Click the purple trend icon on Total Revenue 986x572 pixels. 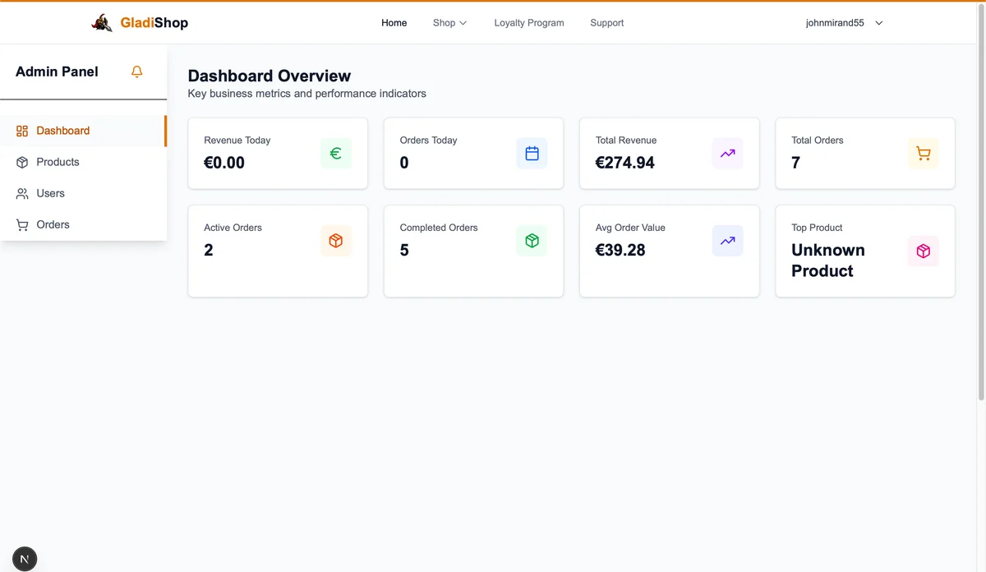click(727, 154)
